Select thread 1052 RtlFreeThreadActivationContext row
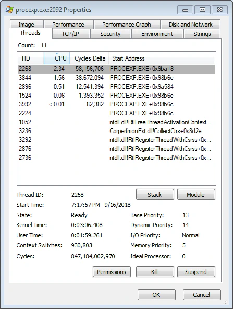This screenshot has height=309, width=233. coord(117,122)
